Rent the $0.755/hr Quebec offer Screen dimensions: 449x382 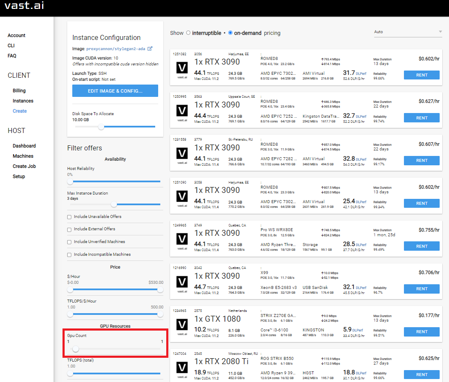click(x=421, y=246)
